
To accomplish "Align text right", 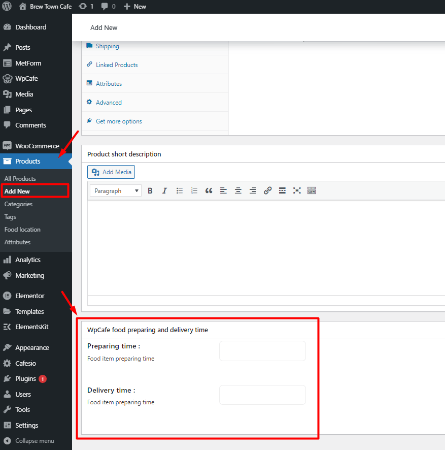I will (253, 191).
